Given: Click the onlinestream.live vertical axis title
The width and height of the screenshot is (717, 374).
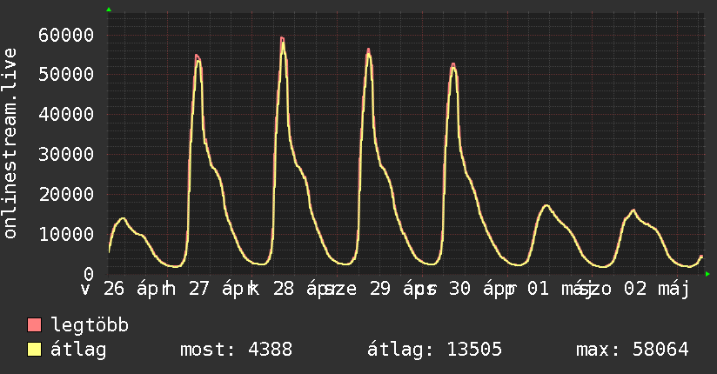Looking at the screenshot, I should (x=10, y=144).
